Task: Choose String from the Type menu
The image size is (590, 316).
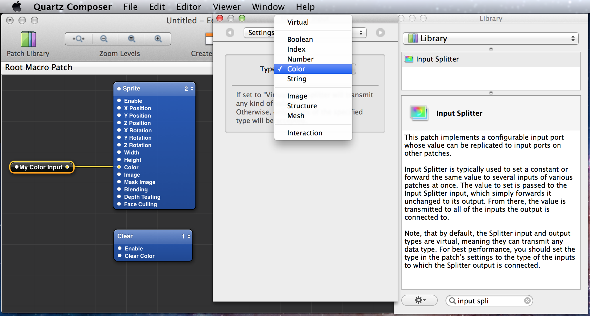Action: 313,79
